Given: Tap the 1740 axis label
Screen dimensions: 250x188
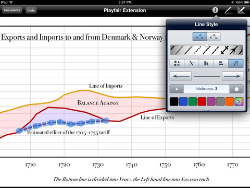Looking at the screenshot, I should (132, 164).
